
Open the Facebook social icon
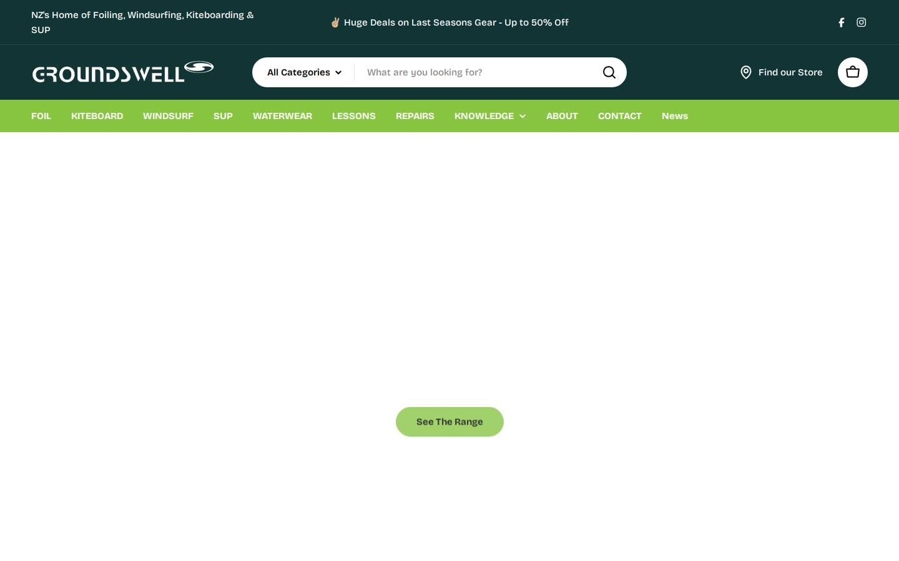pos(842,22)
